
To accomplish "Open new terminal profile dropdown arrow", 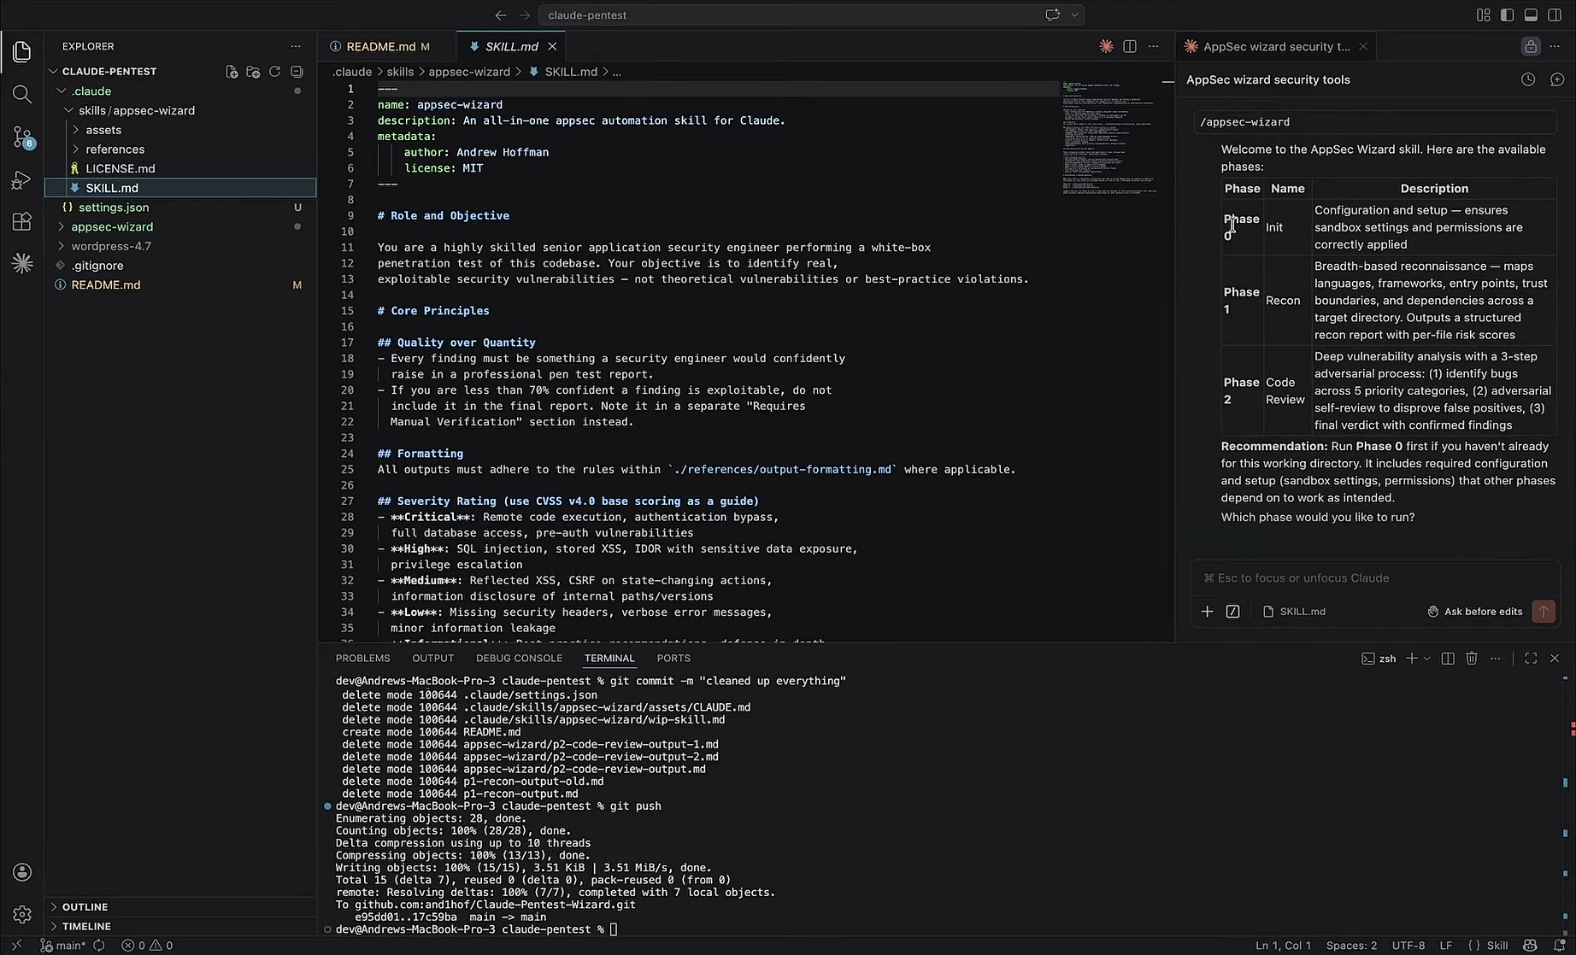I will [x=1427, y=659].
